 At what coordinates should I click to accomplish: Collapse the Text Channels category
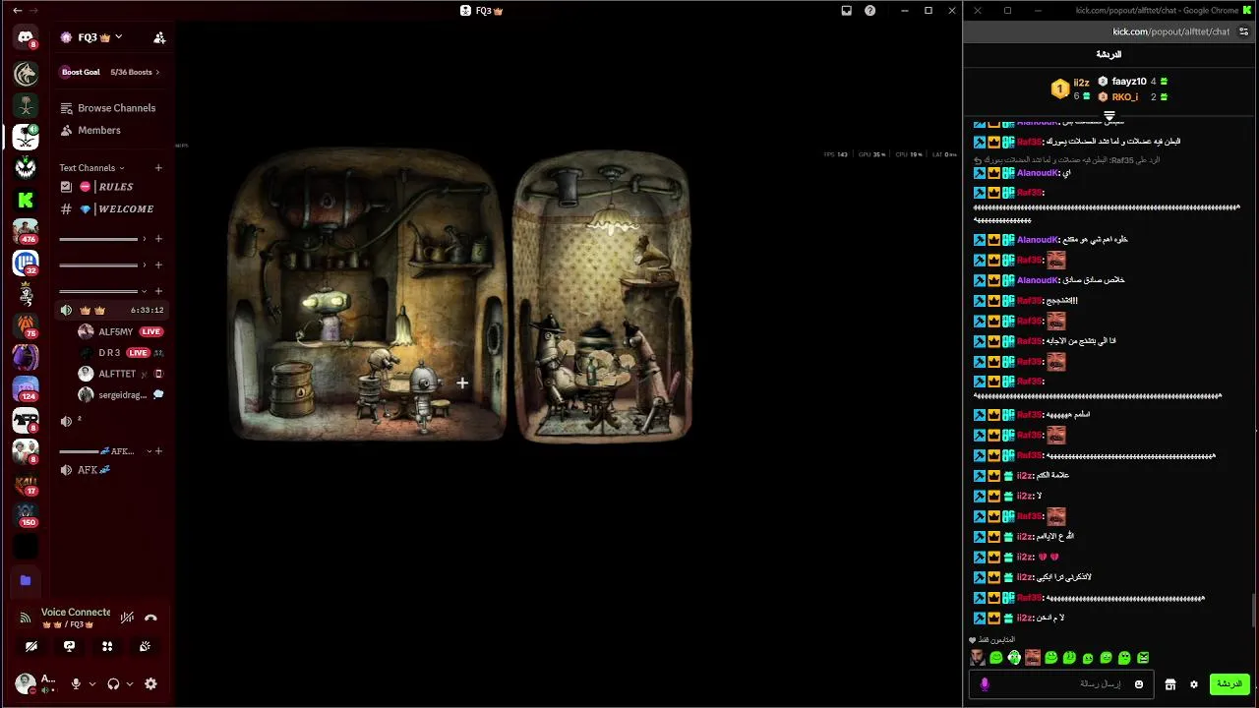91,168
